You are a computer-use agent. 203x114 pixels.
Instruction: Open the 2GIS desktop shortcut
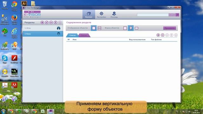click(x=14, y=46)
